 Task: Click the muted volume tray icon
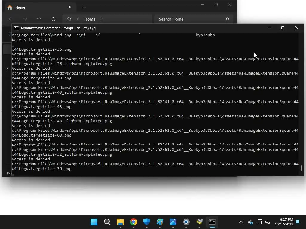pos(267,222)
